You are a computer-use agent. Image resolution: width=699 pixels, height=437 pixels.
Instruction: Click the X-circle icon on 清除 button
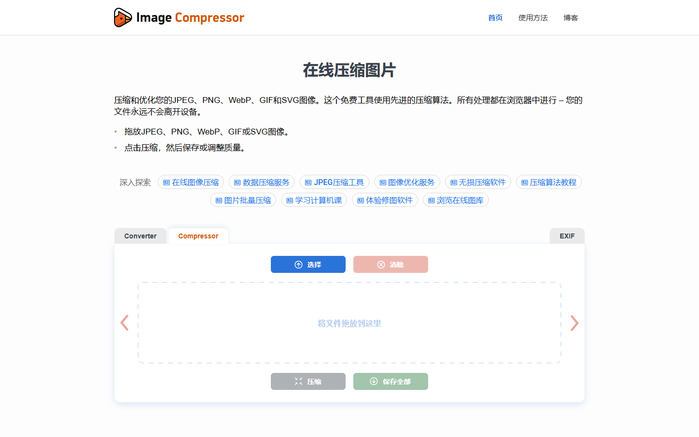click(x=381, y=265)
